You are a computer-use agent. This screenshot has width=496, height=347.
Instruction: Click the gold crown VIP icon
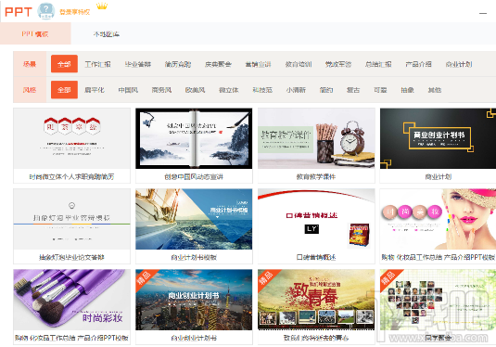tap(102, 6)
